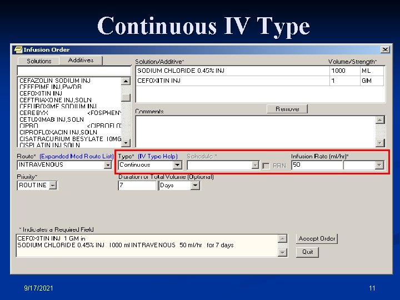The height and width of the screenshot is (300, 400).
Task: Expand the Continuous type dropdown
Action: 177,165
